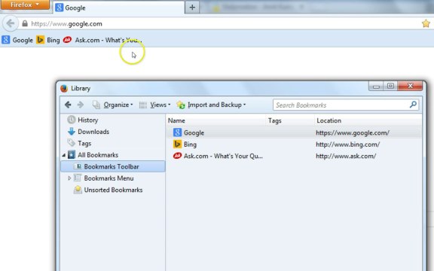The width and height of the screenshot is (434, 271).
Task: Open Bing bookmark in bookmarks toolbar
Action: [x=48, y=40]
